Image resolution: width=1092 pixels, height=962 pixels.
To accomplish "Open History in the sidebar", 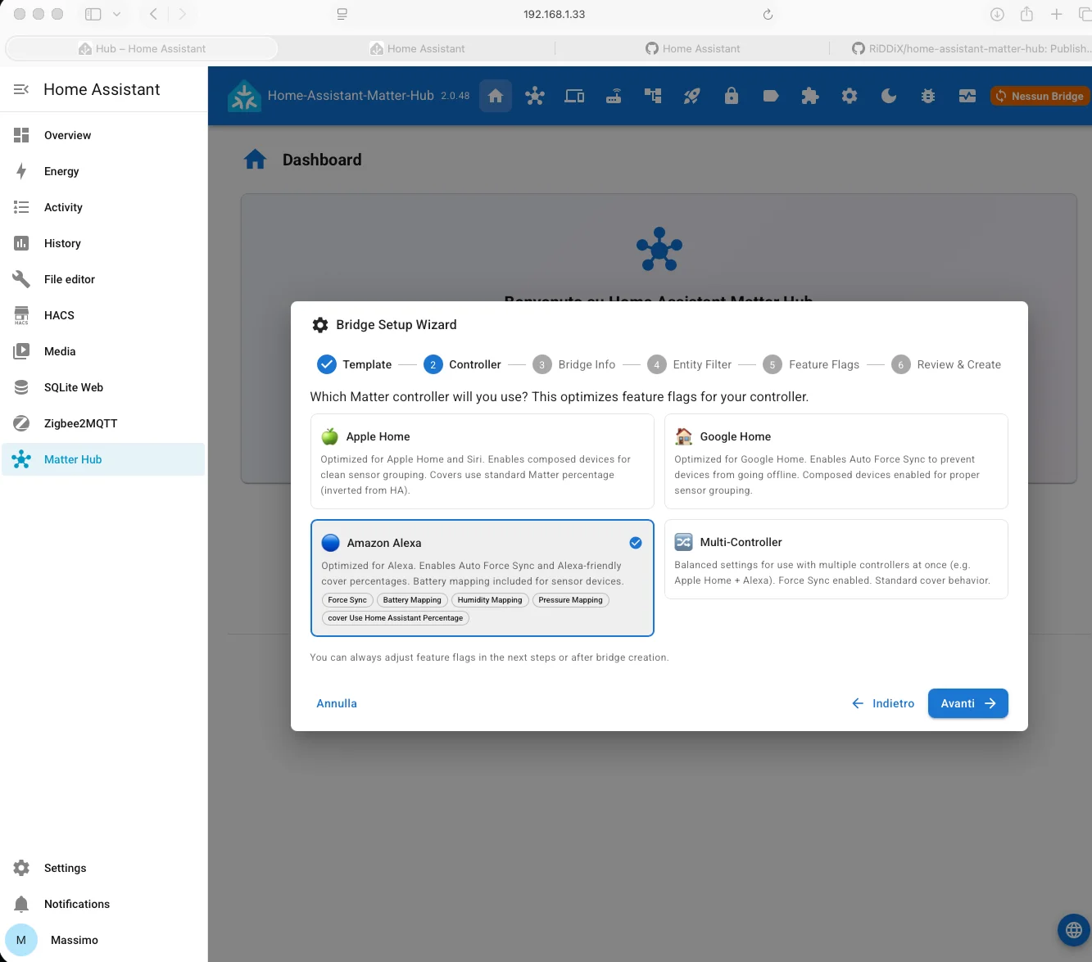I will pyautogui.click(x=103, y=243).
